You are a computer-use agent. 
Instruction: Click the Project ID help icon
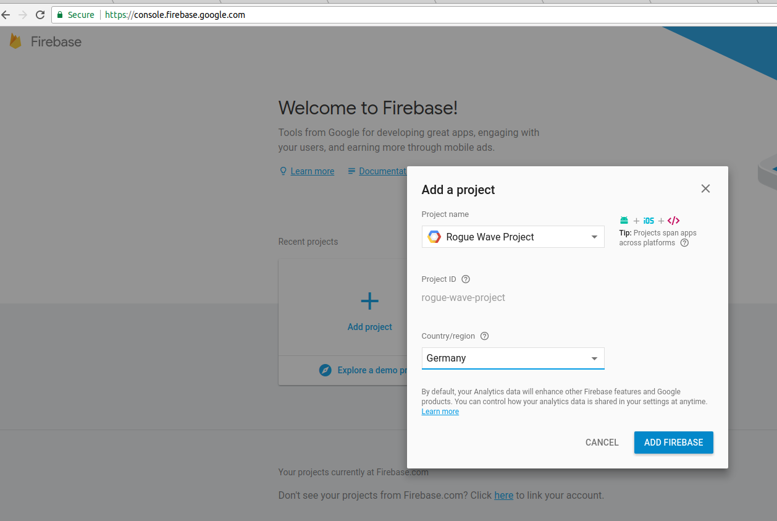[x=466, y=279]
